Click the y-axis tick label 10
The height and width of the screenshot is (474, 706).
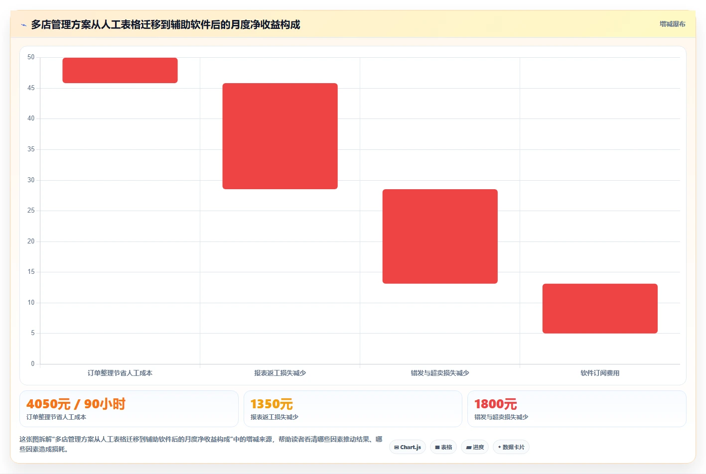pyautogui.click(x=31, y=303)
